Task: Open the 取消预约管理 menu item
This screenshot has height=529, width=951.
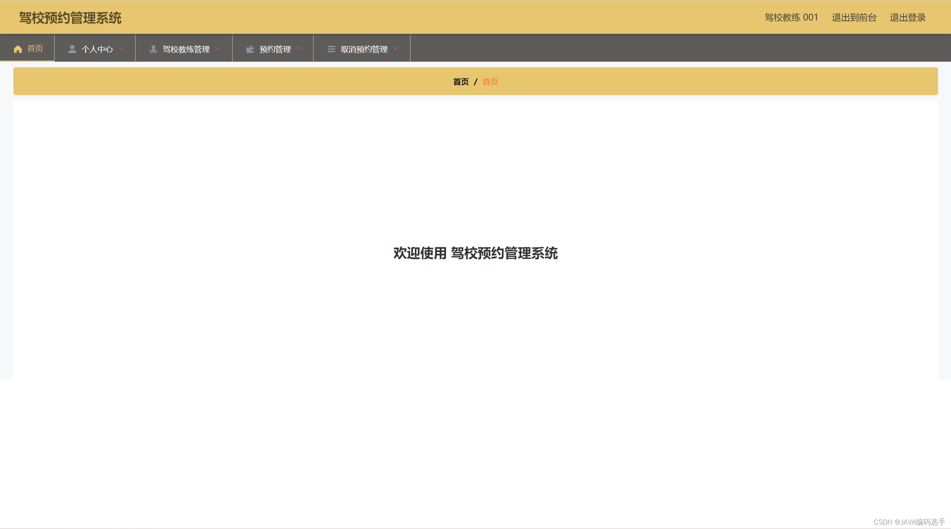Action: pyautogui.click(x=363, y=48)
